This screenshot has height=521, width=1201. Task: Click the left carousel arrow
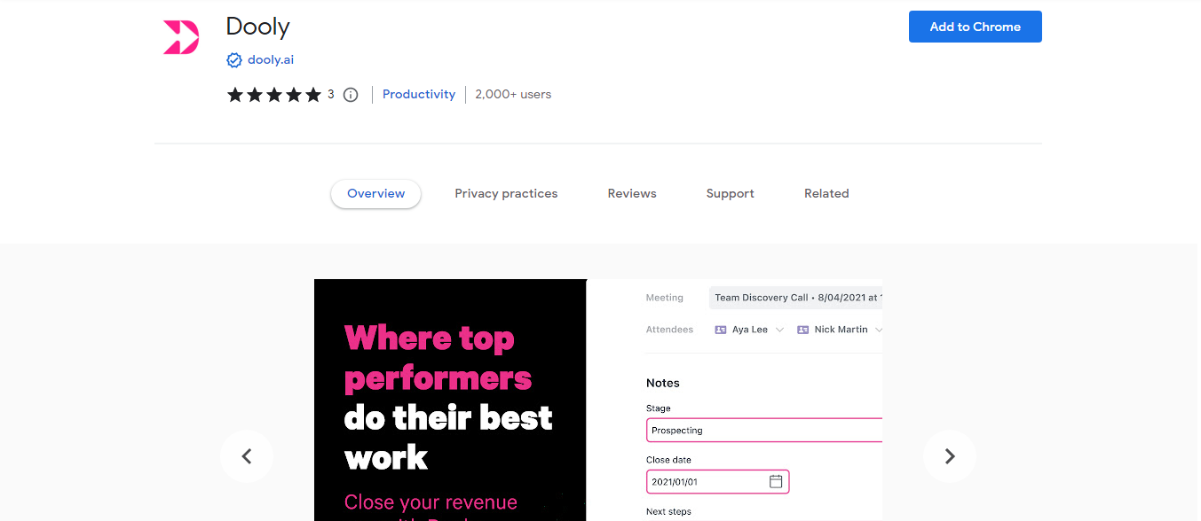(x=246, y=456)
